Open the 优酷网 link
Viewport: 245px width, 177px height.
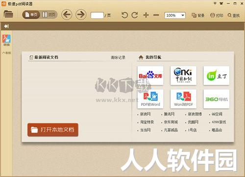(x=193, y=122)
